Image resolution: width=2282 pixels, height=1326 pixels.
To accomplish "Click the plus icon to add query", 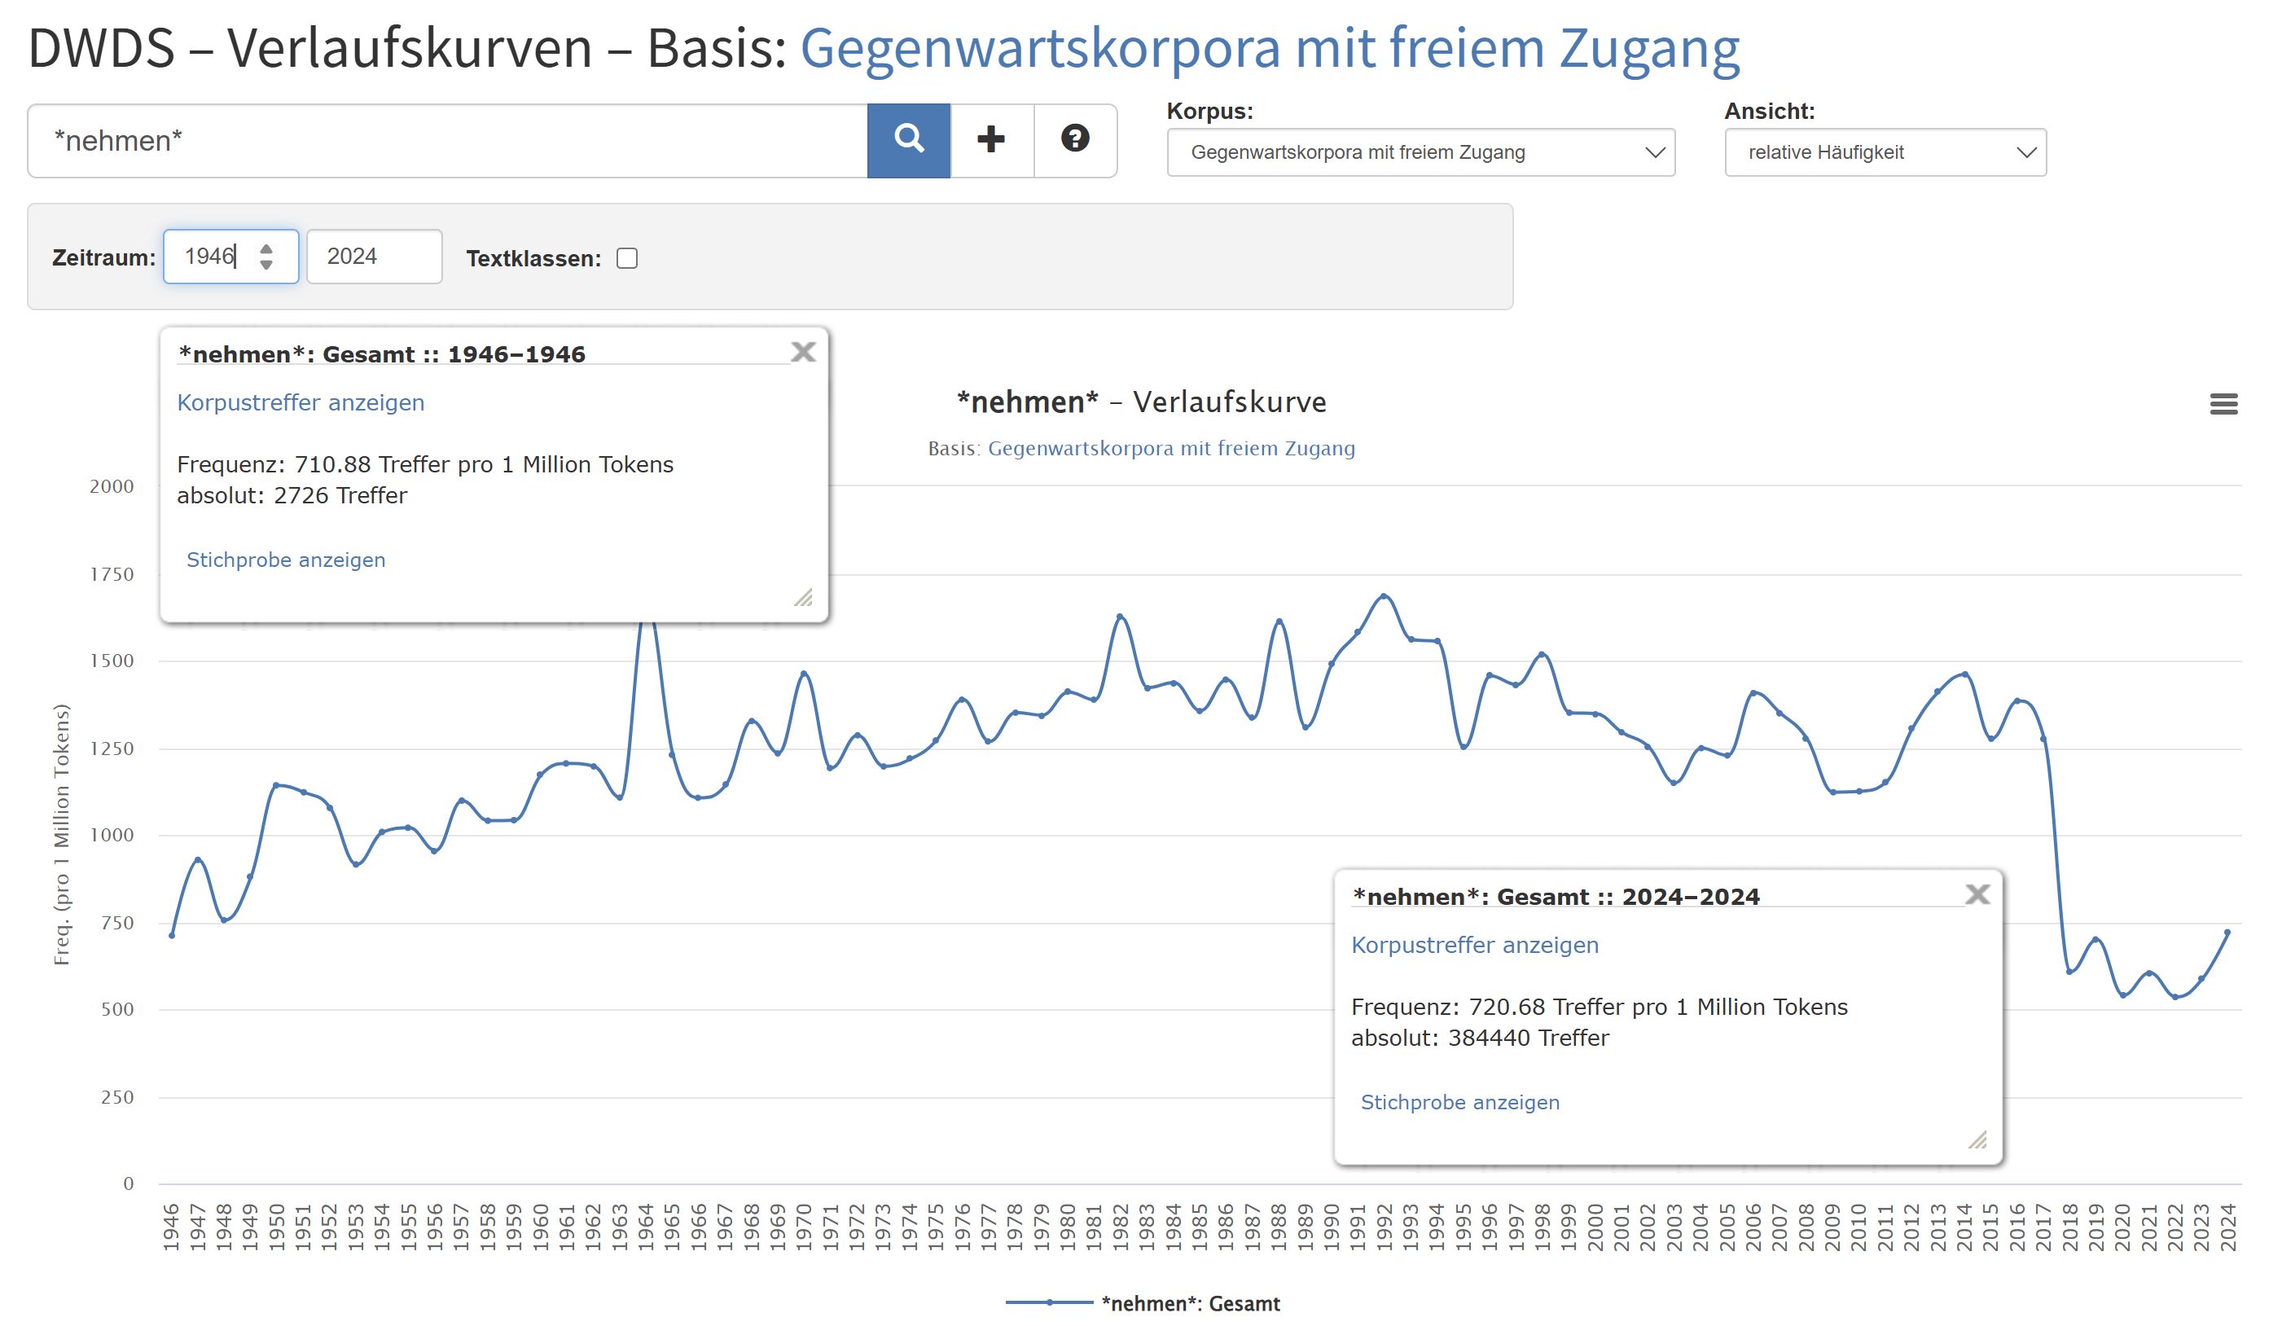I will pyautogui.click(x=992, y=140).
